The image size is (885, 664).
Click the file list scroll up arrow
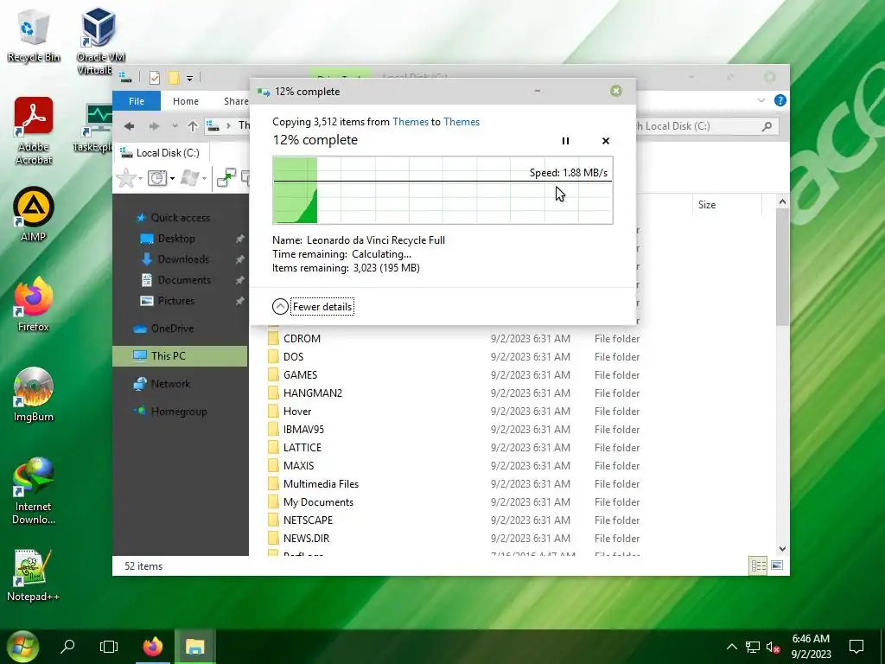pos(782,201)
